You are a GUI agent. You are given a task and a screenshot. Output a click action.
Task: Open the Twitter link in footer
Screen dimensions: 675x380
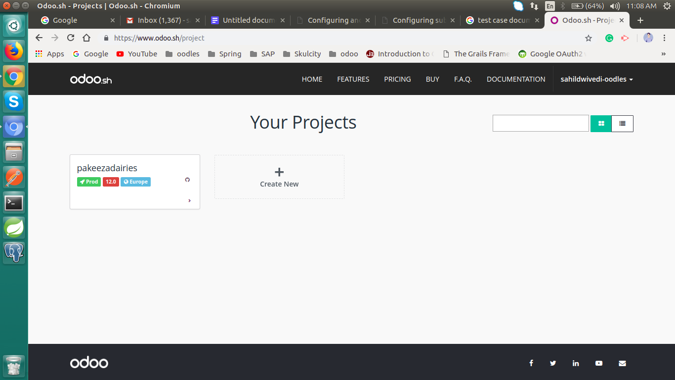(553, 363)
